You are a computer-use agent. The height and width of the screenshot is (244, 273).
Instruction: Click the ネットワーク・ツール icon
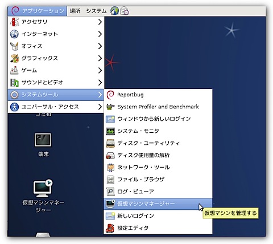pos(110,168)
